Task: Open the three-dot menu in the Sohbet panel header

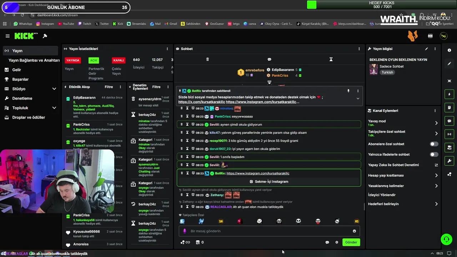Action: (x=359, y=49)
